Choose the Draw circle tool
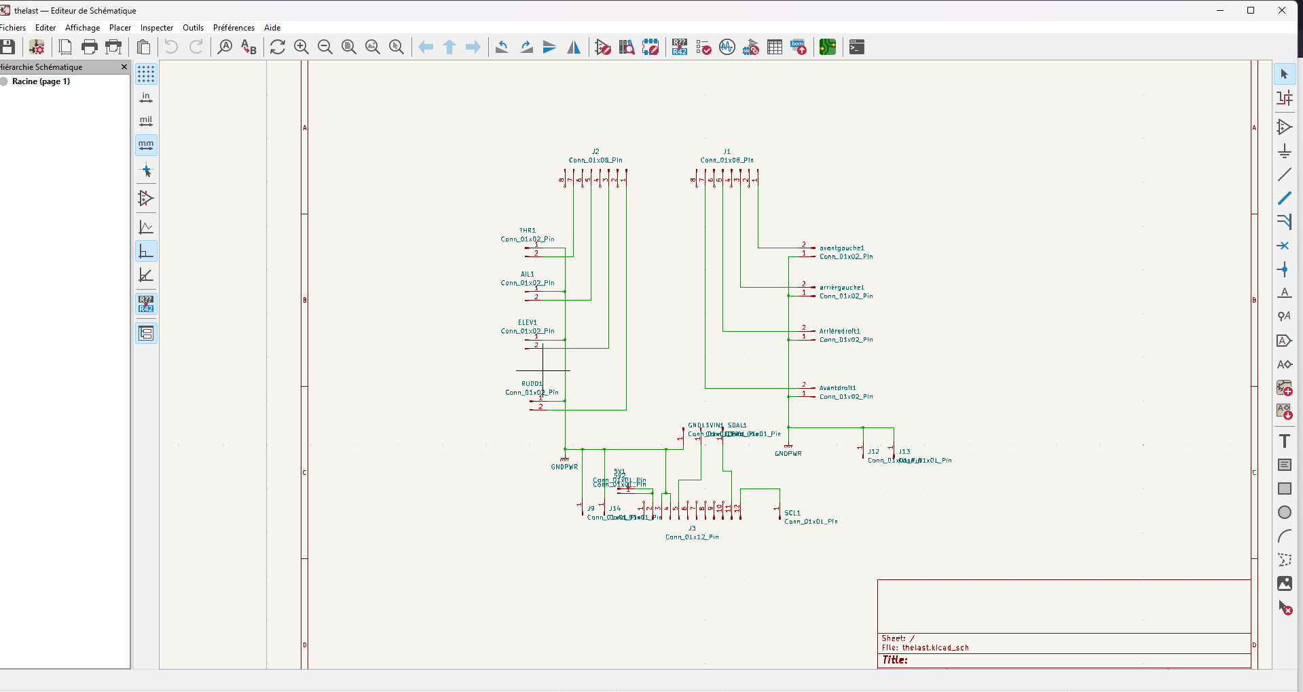The width and height of the screenshot is (1303, 692). (1284, 512)
